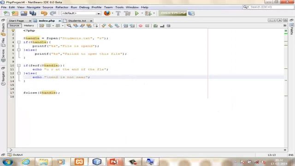Click the Uncomment icon in editor toolbar

162,26
